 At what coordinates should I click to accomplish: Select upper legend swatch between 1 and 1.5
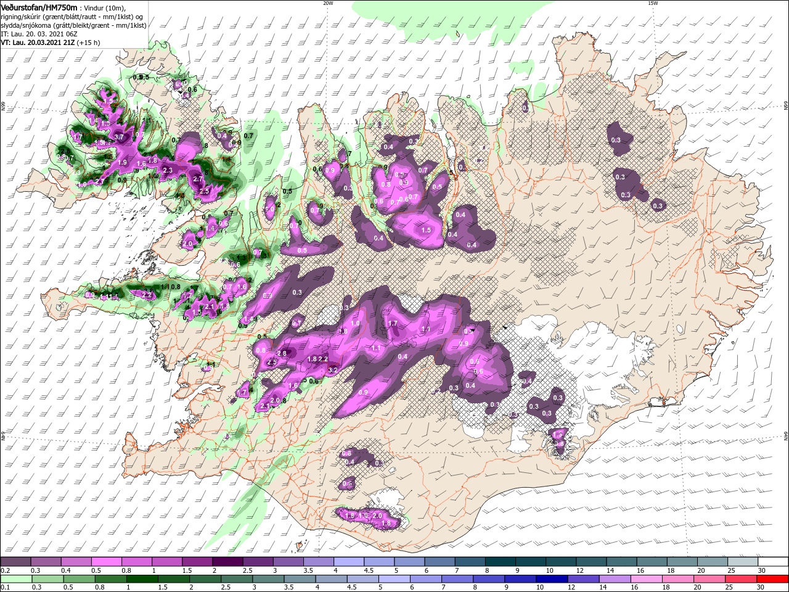167,562
